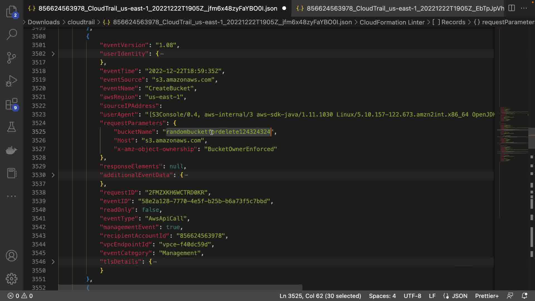535x301 pixels.
Task: Expand the folded additionalEventData block
Action: click(x=53, y=175)
